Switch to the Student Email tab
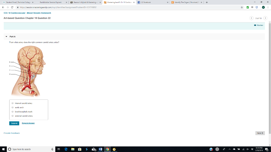Viewport: 271px width, 152px height. coord(18,2)
